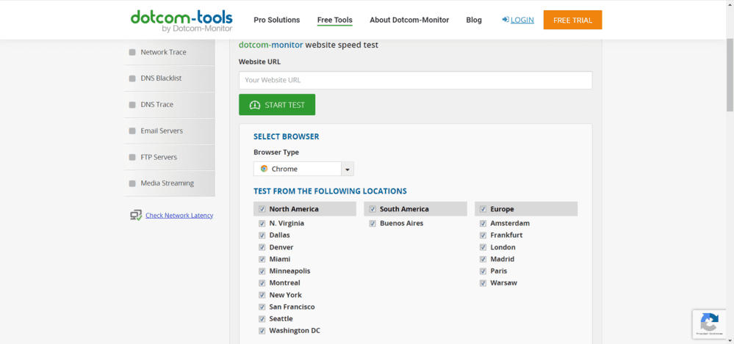
Task: Open the About Dotcom-Monitor menu item
Action: [409, 20]
